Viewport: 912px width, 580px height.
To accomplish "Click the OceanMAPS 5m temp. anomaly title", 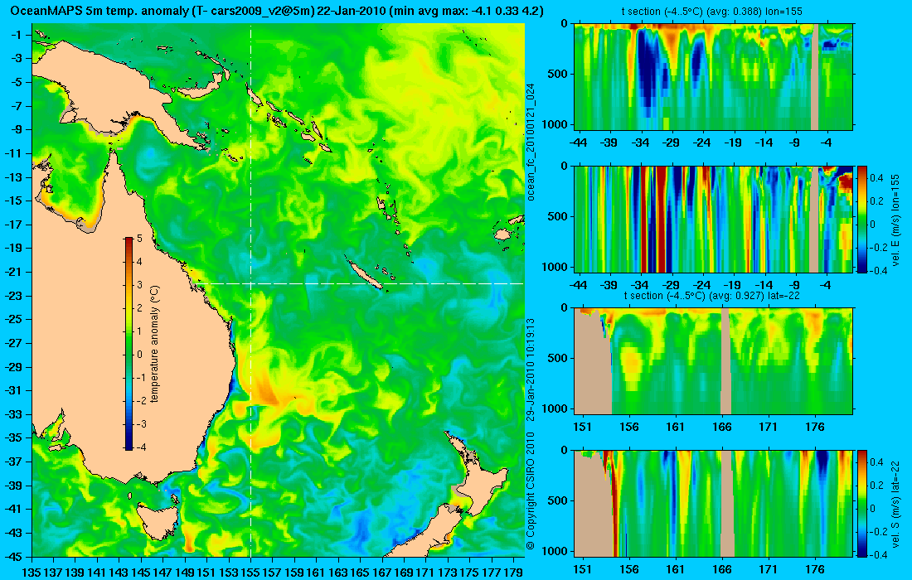I will pyautogui.click(x=278, y=11).
